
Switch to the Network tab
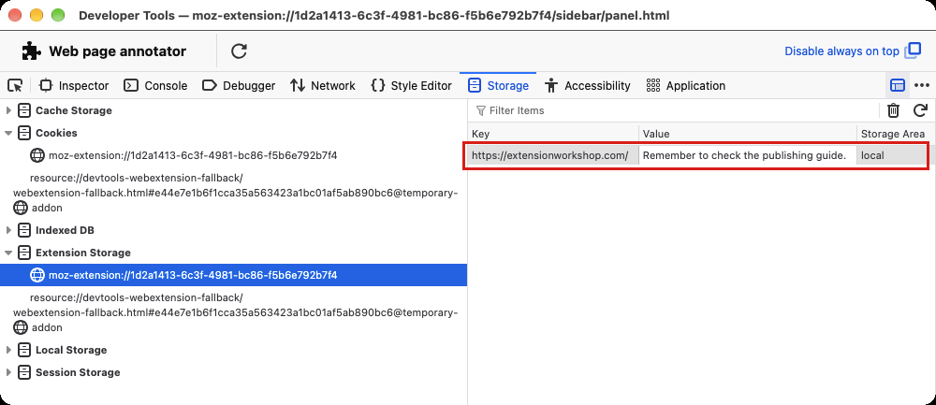pyautogui.click(x=323, y=86)
